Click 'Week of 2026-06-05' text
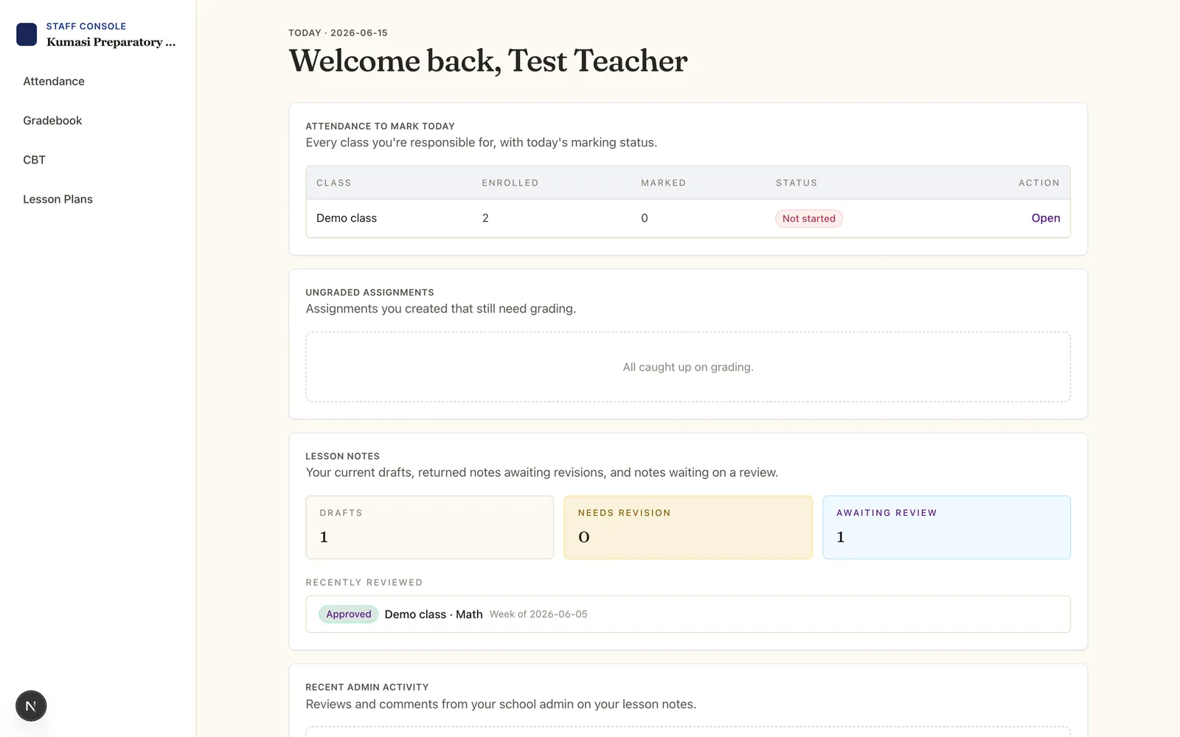 538,614
